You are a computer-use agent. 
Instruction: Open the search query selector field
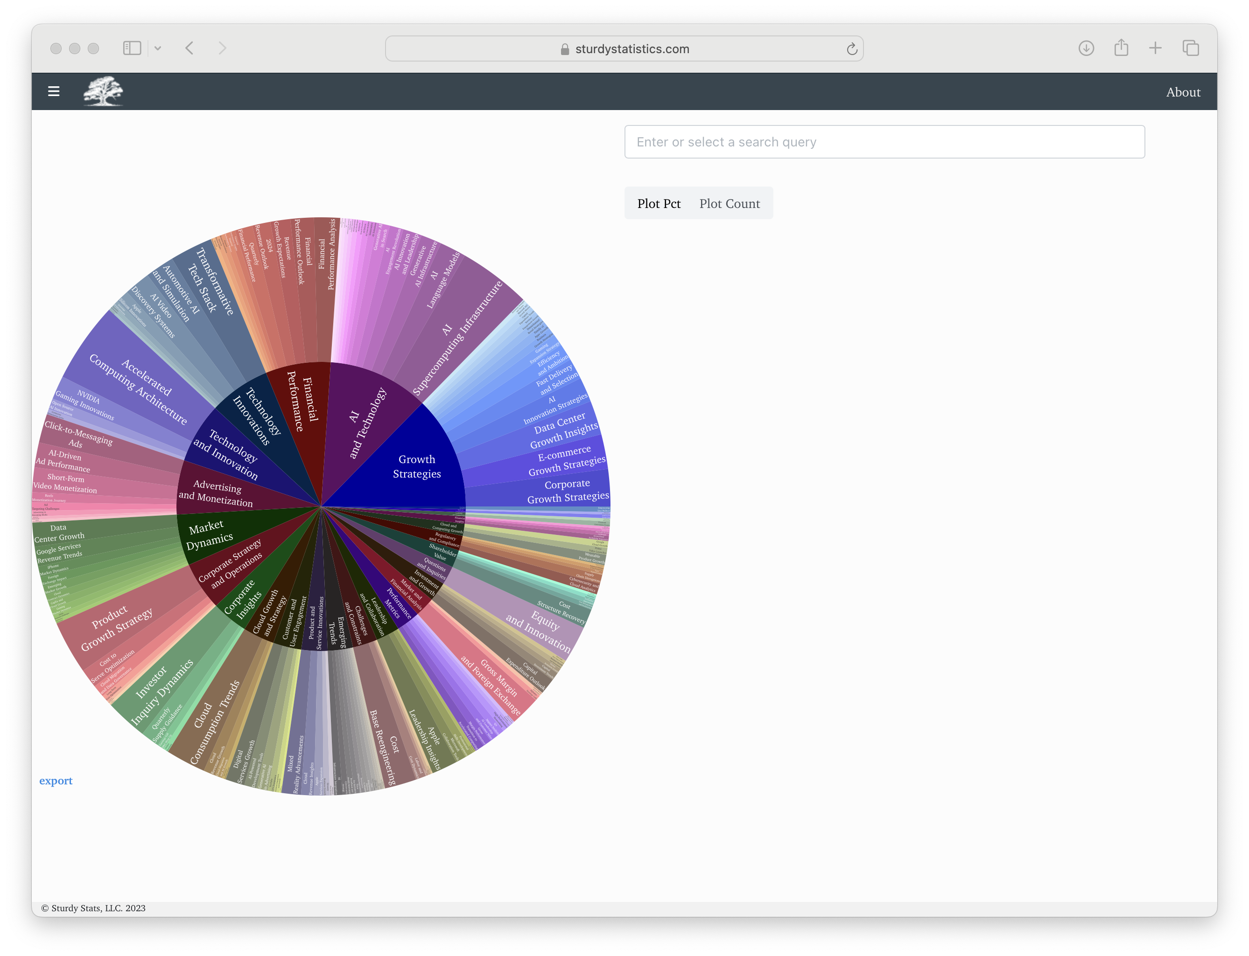(884, 142)
